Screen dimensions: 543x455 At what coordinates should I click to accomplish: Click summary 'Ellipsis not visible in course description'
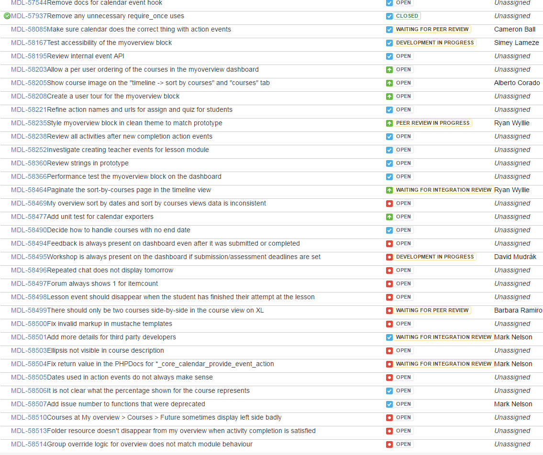click(x=105, y=350)
